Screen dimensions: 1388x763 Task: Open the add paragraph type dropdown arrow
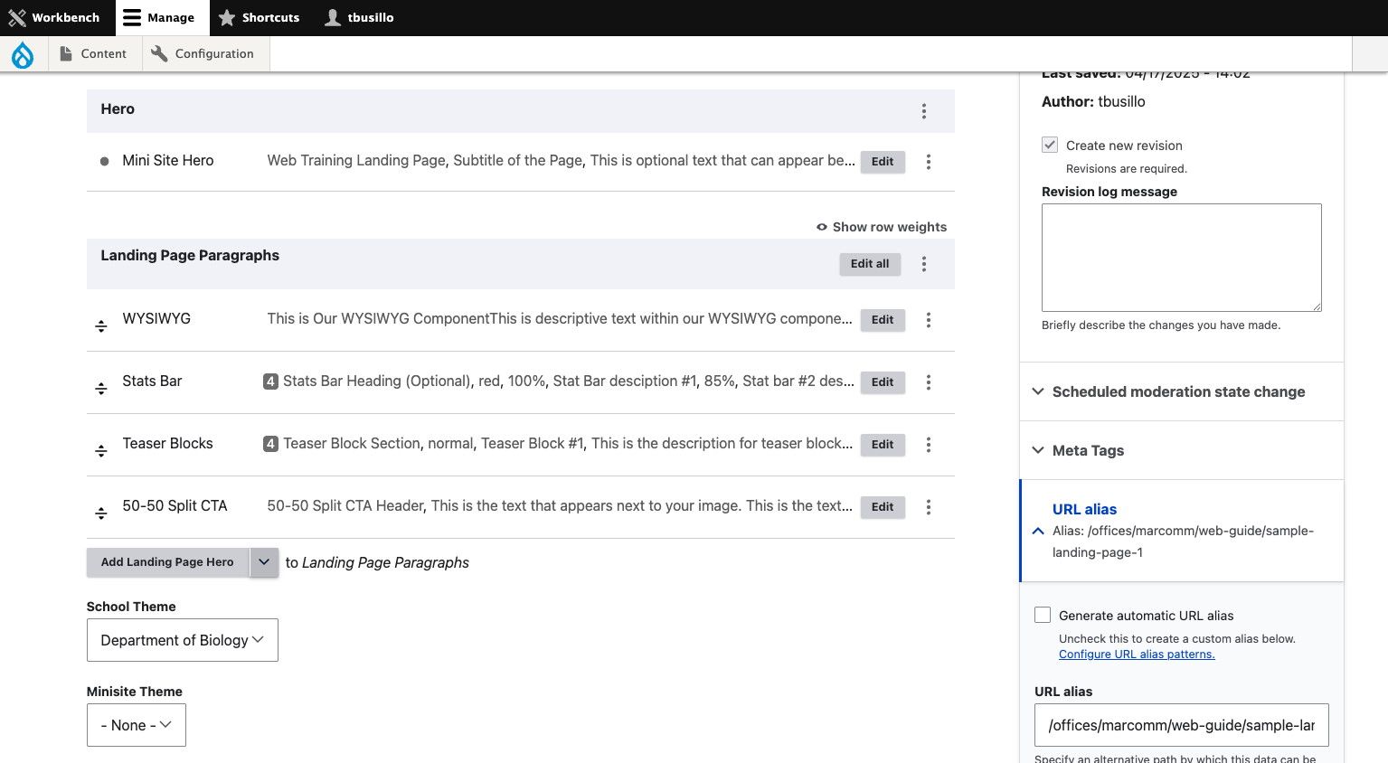[264, 562]
